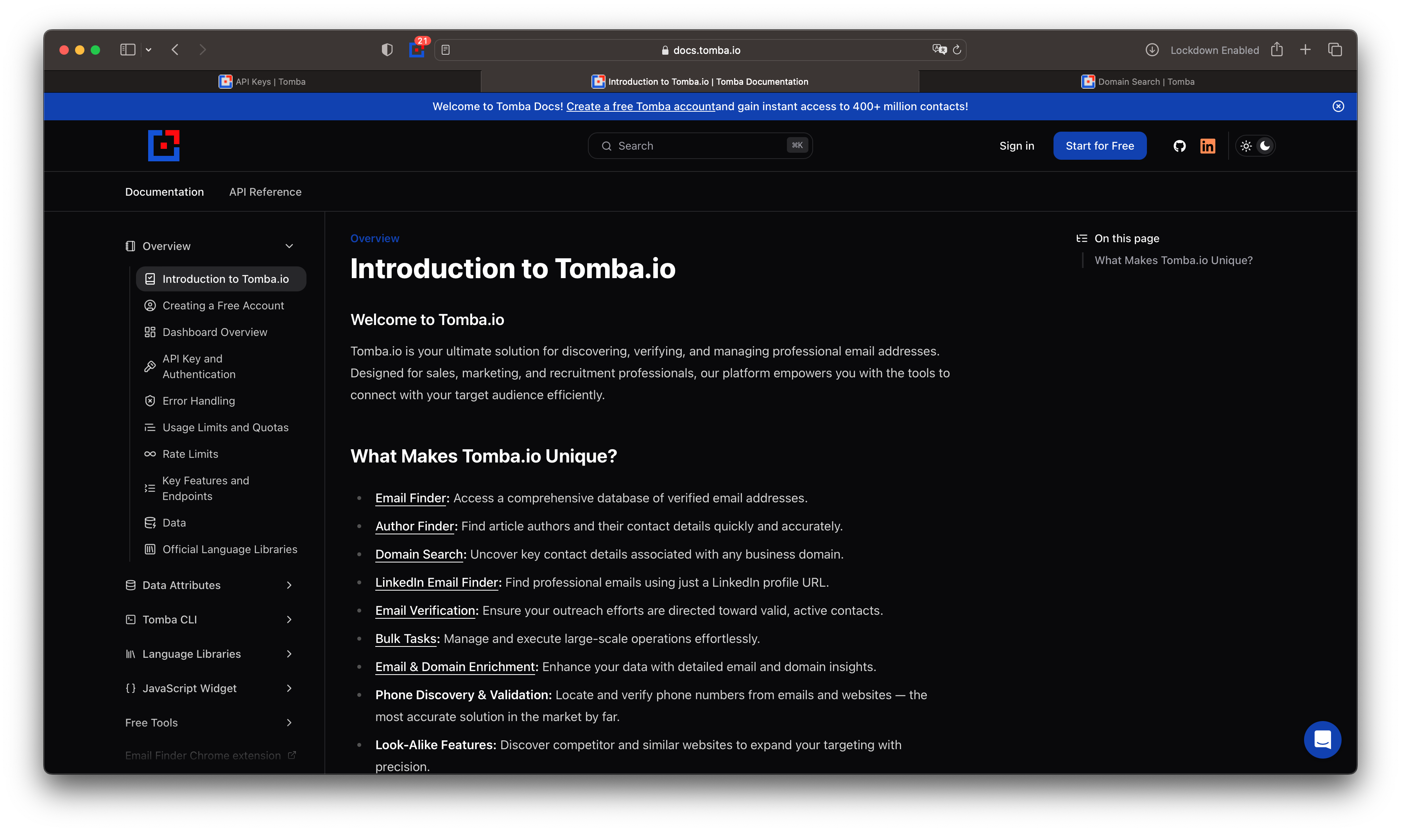The width and height of the screenshot is (1401, 832).
Task: Click Sign in
Action: click(1017, 146)
